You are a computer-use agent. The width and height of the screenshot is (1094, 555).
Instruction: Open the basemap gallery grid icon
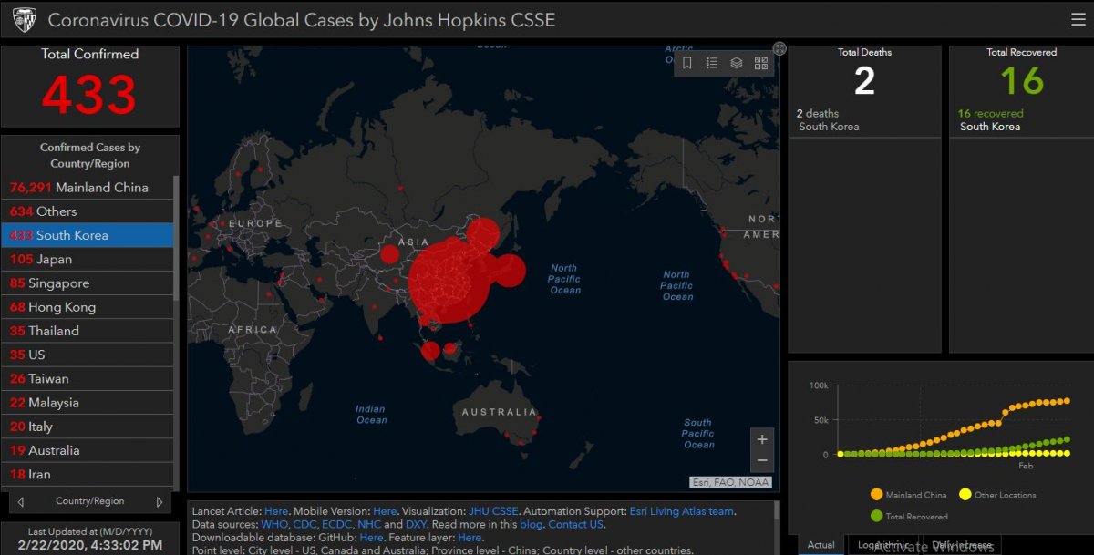[x=761, y=63]
